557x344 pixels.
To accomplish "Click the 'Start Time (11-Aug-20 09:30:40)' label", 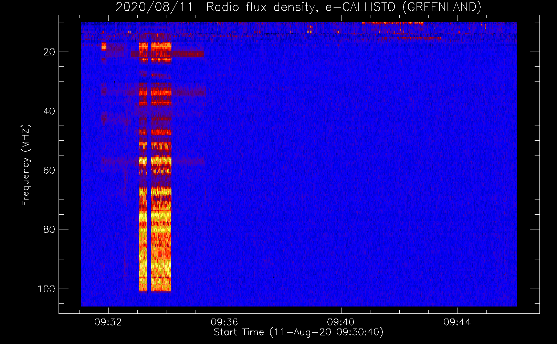I will pos(298,332).
